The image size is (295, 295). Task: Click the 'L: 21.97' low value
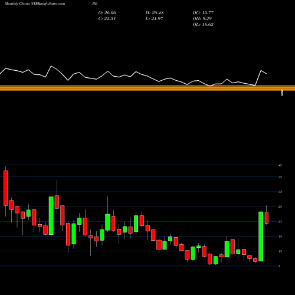(154, 19)
